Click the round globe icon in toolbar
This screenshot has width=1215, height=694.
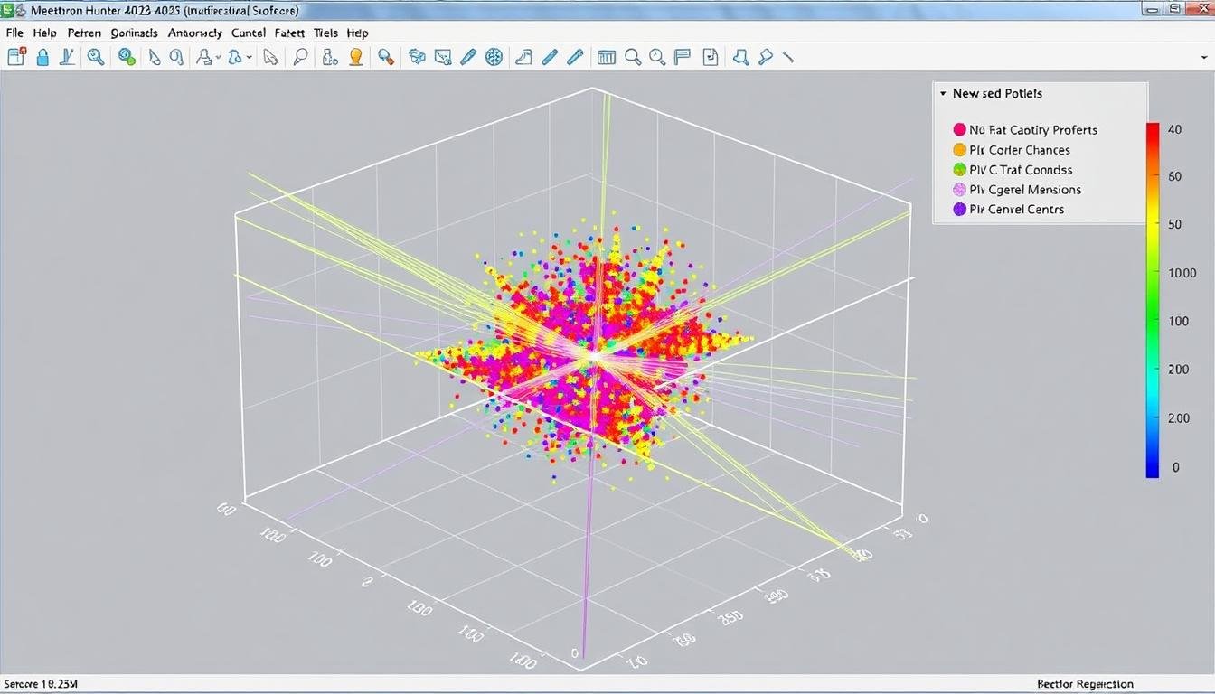click(x=494, y=57)
